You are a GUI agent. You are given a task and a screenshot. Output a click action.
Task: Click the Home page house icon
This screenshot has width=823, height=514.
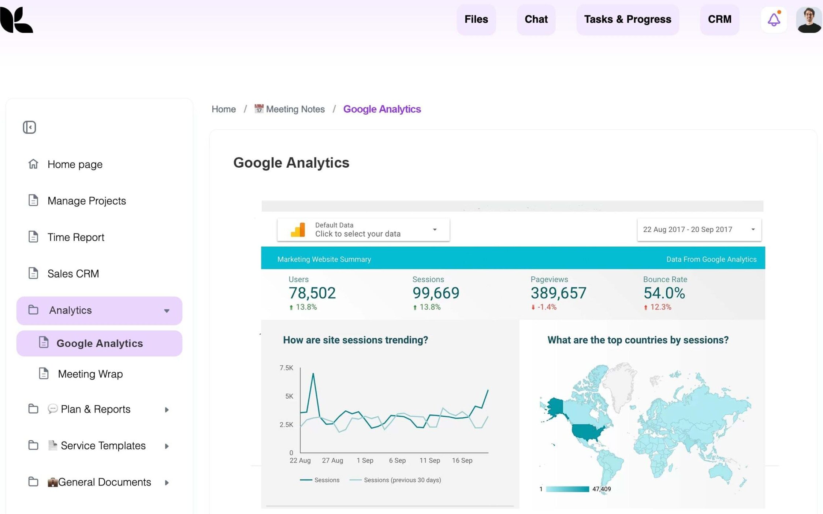pyautogui.click(x=33, y=164)
